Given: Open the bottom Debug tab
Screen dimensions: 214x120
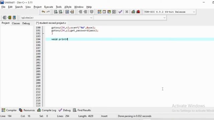Looking at the screenshot, I should pos(65,110).
